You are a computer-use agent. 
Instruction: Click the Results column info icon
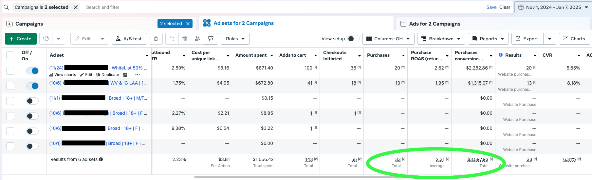(x=501, y=55)
